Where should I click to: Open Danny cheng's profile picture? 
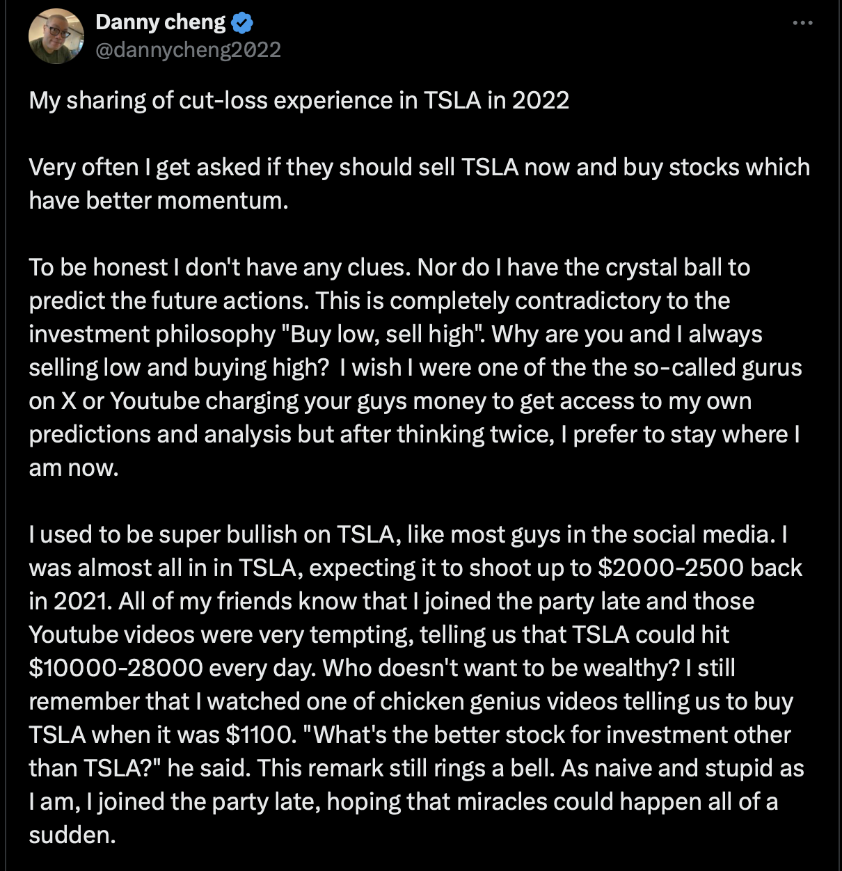pos(56,36)
